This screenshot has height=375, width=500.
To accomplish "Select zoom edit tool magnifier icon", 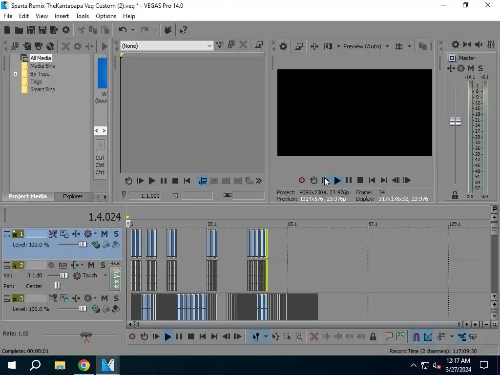I will point(299,337).
